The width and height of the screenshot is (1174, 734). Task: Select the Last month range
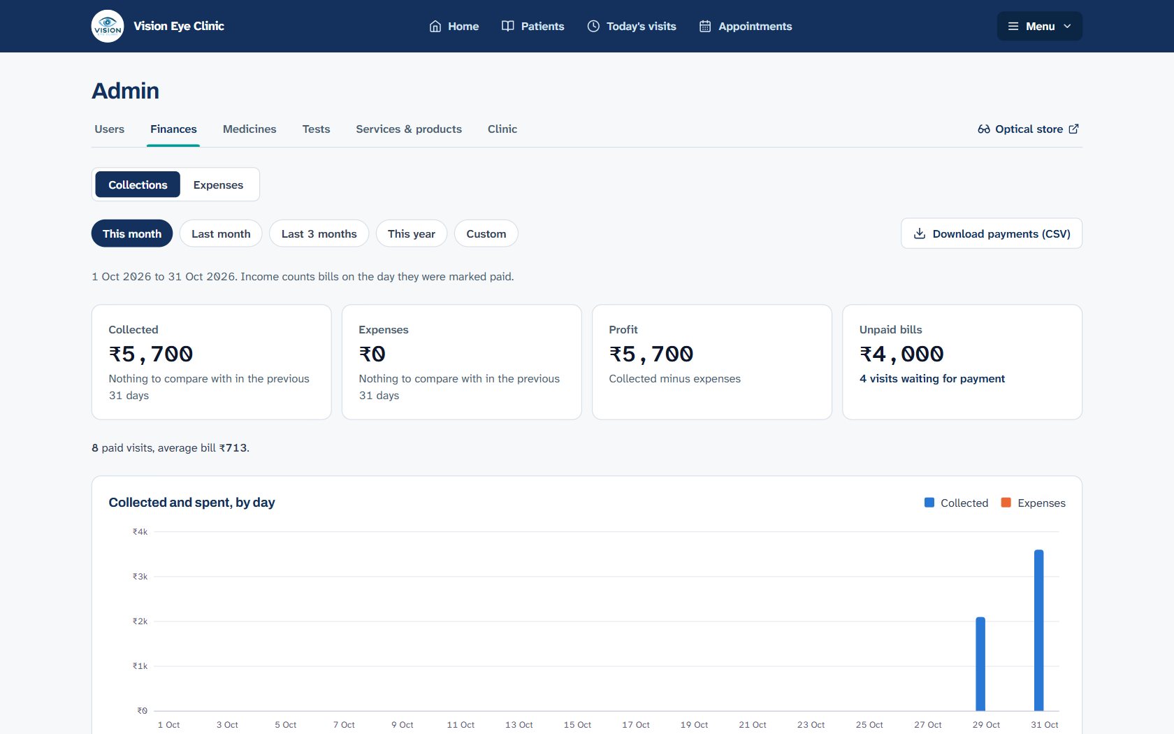(221, 233)
